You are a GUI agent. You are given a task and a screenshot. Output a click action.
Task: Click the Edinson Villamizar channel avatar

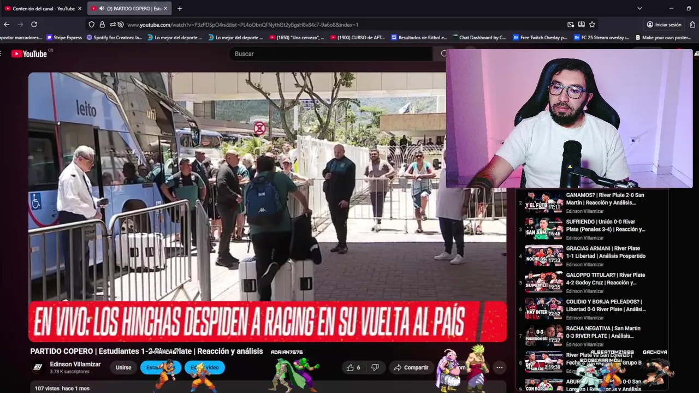tap(38, 367)
